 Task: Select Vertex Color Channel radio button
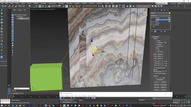coord(154,73)
